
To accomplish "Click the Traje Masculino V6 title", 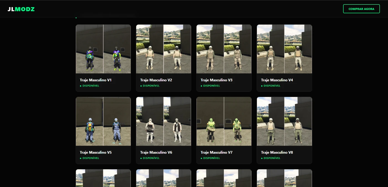I will [156, 152].
